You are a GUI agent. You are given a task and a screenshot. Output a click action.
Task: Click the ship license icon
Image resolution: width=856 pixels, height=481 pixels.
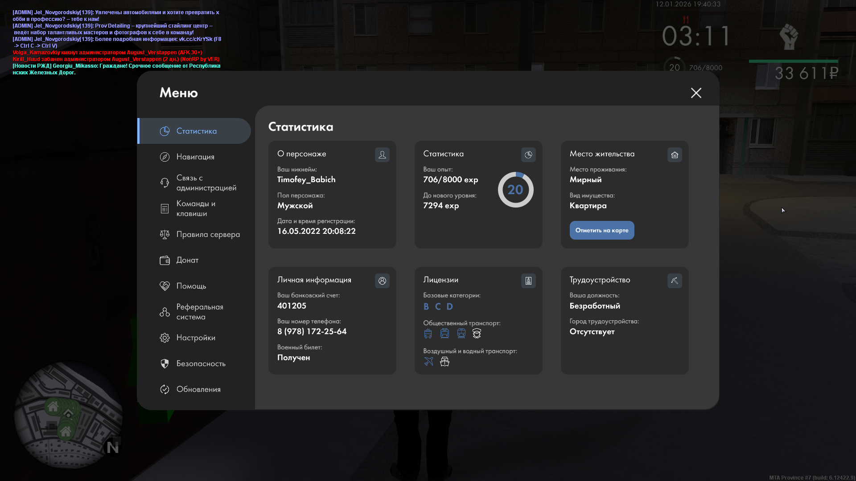click(444, 361)
